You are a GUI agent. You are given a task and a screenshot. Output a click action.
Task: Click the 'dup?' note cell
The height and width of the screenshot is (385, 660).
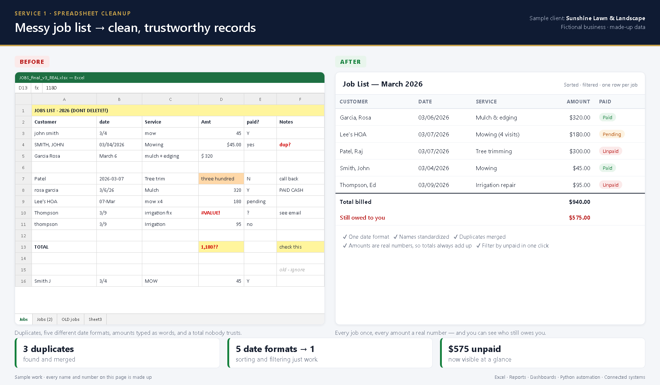(x=300, y=145)
